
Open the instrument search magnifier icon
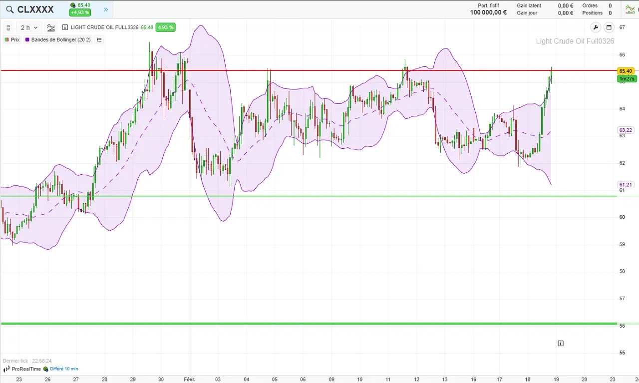(x=9, y=9)
